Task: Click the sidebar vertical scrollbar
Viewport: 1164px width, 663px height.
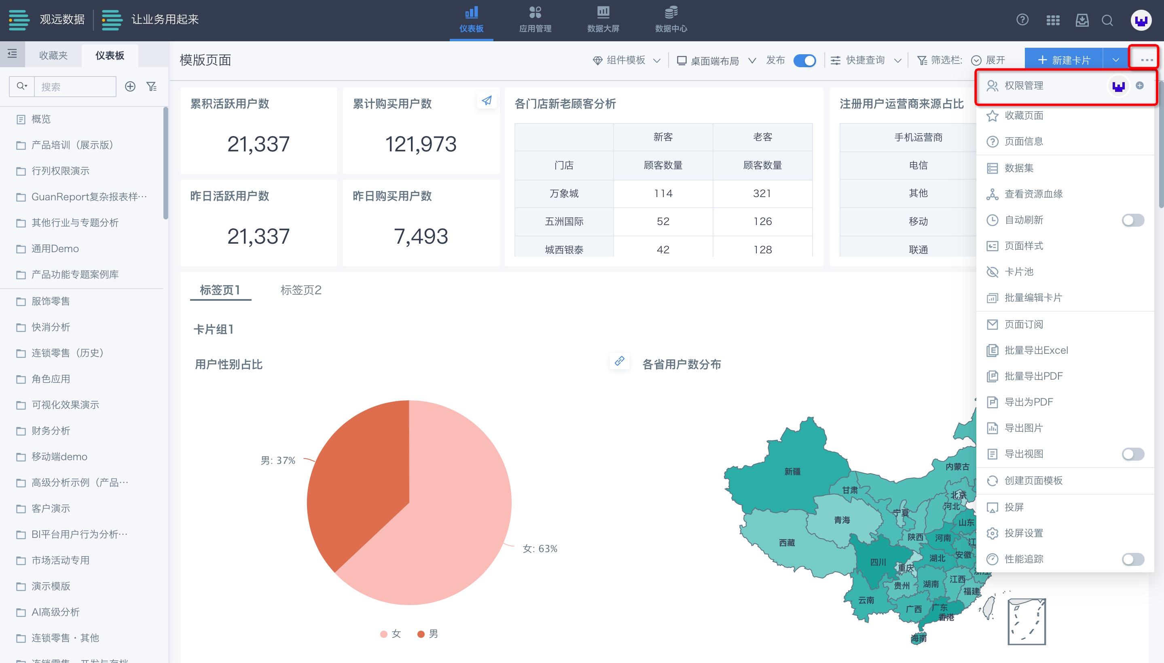Action: click(165, 163)
